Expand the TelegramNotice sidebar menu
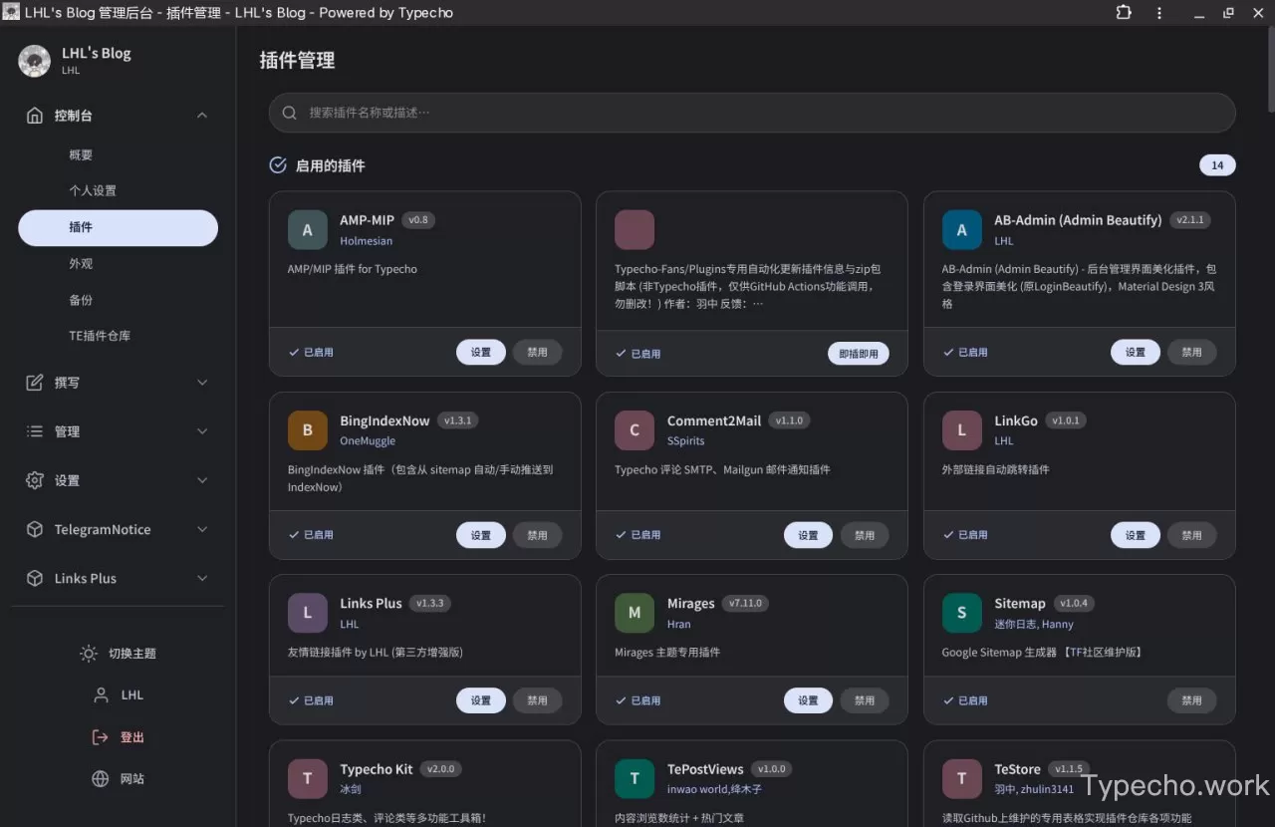 click(202, 530)
